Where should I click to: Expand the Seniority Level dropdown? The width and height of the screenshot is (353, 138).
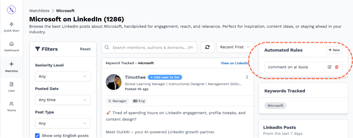click(x=63, y=76)
